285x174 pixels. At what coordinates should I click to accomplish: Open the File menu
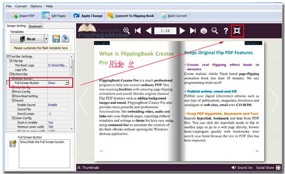(9, 6)
